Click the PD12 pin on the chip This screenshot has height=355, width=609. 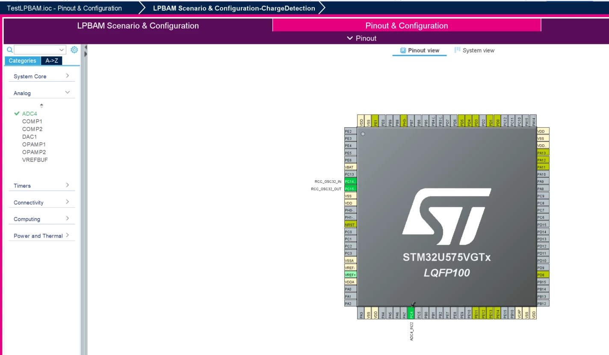pyautogui.click(x=543, y=246)
